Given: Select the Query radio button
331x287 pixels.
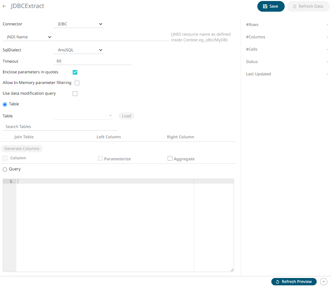Looking at the screenshot, I should tap(5, 169).
